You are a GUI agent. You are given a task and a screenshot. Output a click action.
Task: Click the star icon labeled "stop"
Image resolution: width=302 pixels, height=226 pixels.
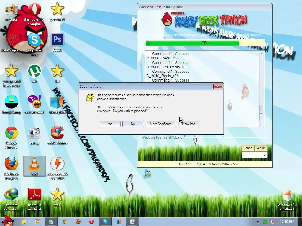click(x=58, y=197)
